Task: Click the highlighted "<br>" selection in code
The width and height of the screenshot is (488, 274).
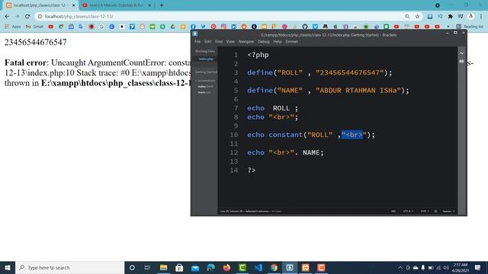Action: tap(352, 135)
